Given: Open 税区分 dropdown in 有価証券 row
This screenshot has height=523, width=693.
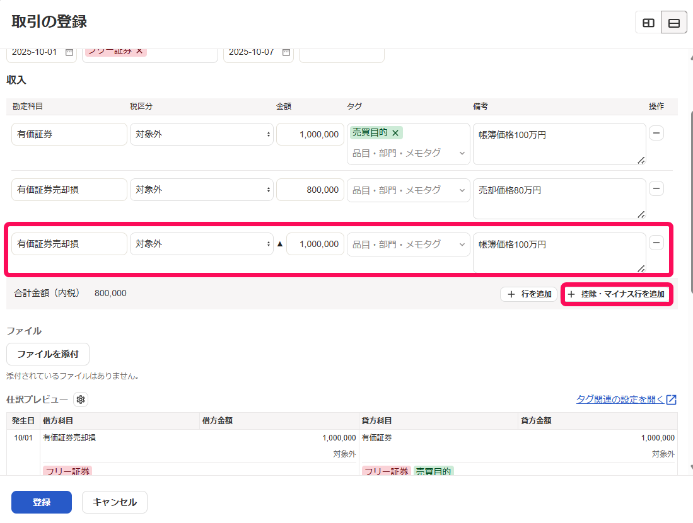Looking at the screenshot, I should [x=202, y=134].
